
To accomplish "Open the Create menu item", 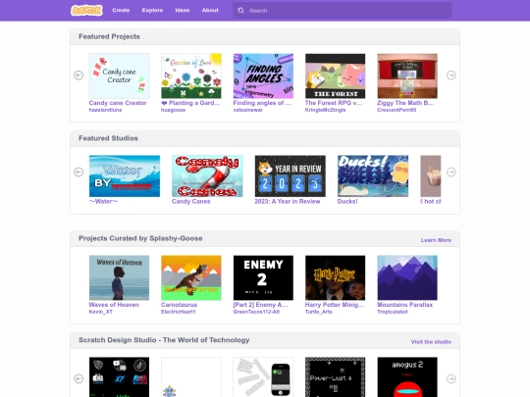I will click(x=121, y=10).
